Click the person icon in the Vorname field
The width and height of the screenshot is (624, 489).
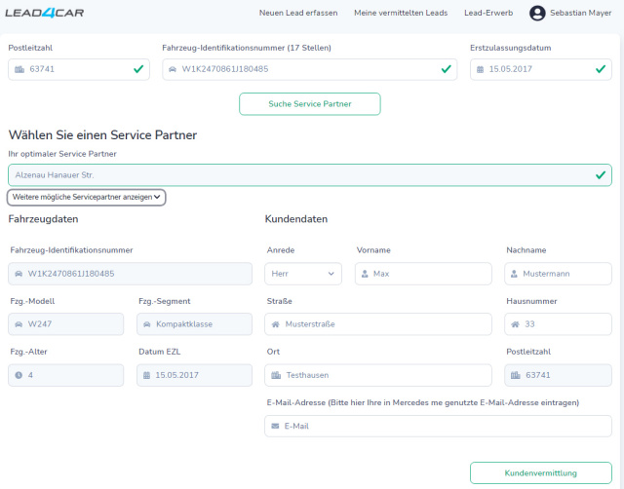365,274
